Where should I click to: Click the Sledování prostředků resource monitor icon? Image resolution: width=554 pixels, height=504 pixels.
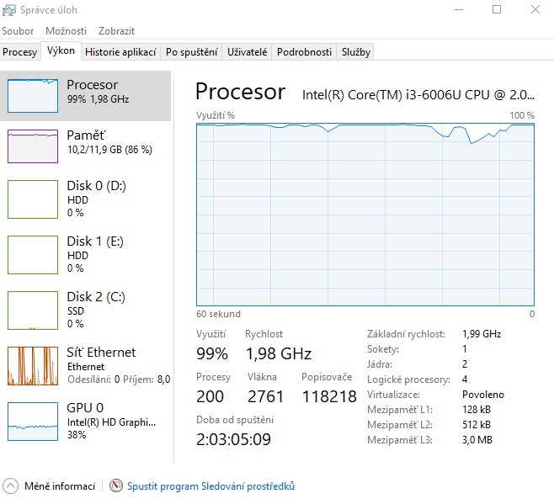pos(116,486)
